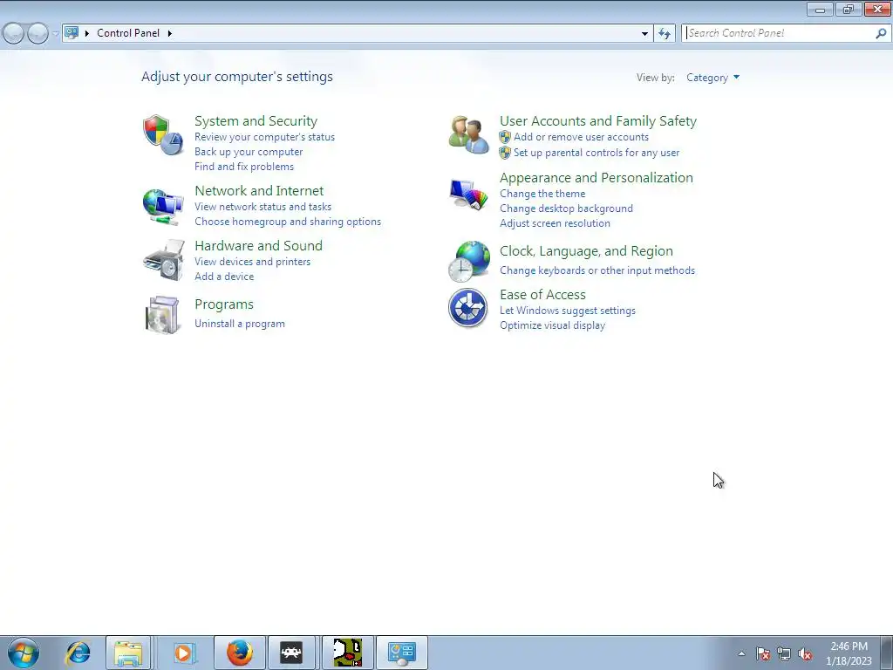
Task: Click the Show desktop strip at taskbar end
Action: click(x=888, y=653)
